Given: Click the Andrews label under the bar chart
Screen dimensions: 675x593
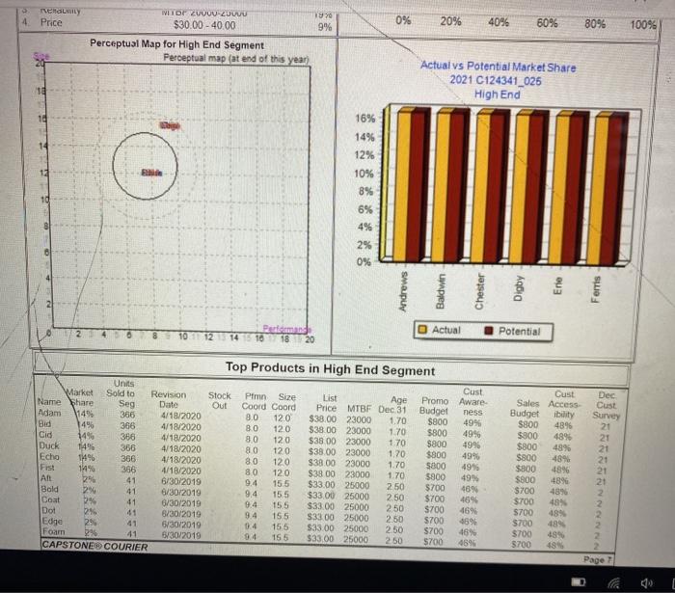Looking at the screenshot, I should tap(403, 291).
